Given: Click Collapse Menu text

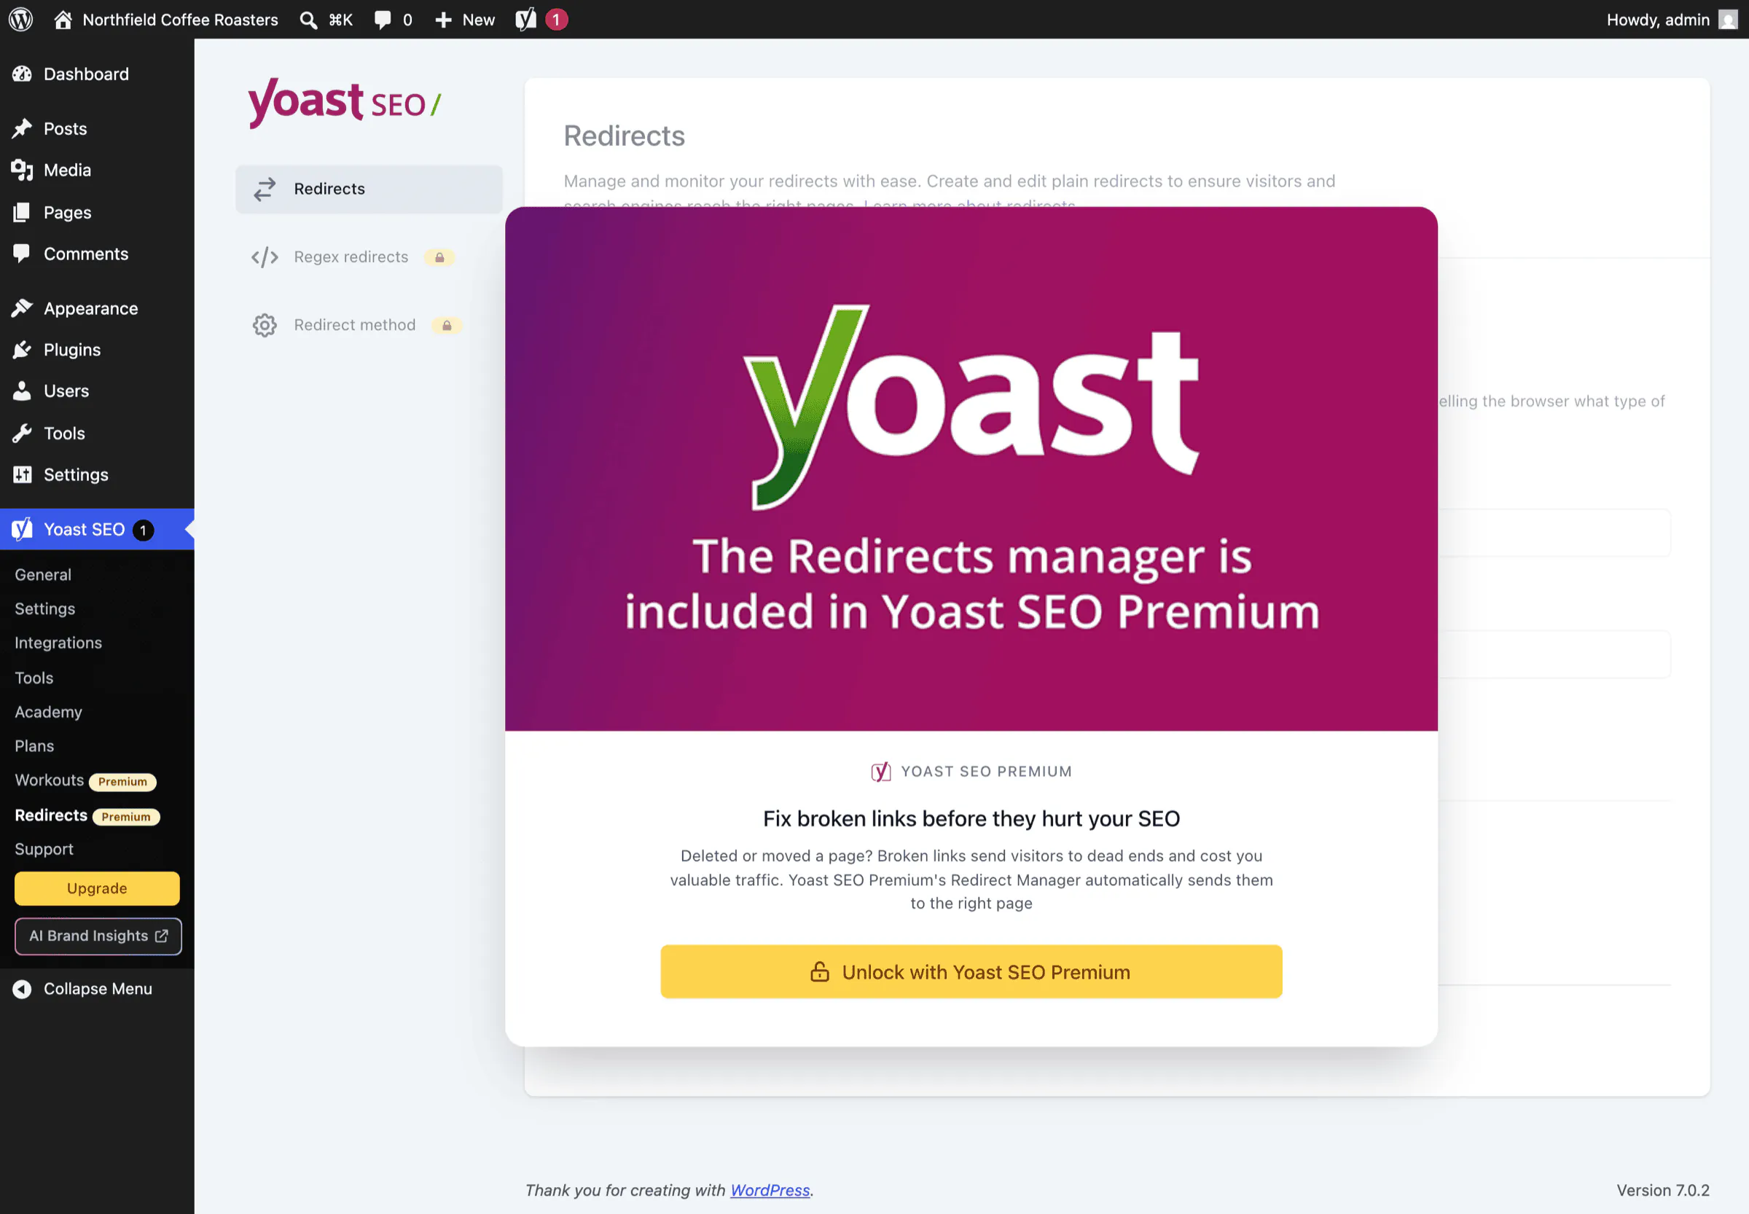Looking at the screenshot, I should (98, 988).
